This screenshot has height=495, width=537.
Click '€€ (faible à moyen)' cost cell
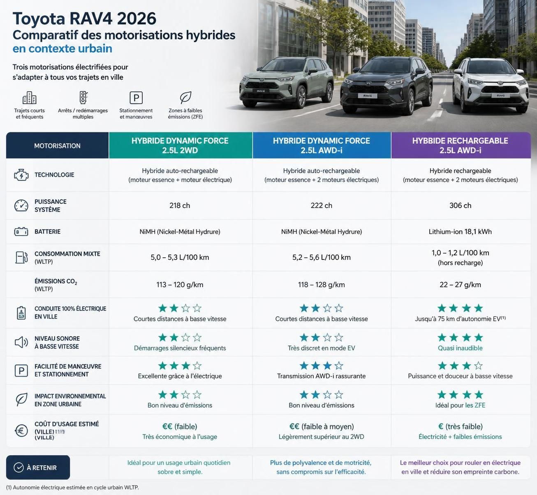tap(322, 427)
